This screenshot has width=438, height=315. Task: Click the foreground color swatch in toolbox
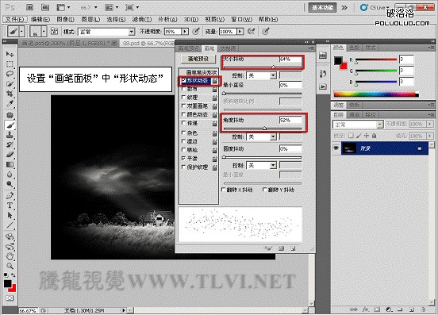coord(8,283)
